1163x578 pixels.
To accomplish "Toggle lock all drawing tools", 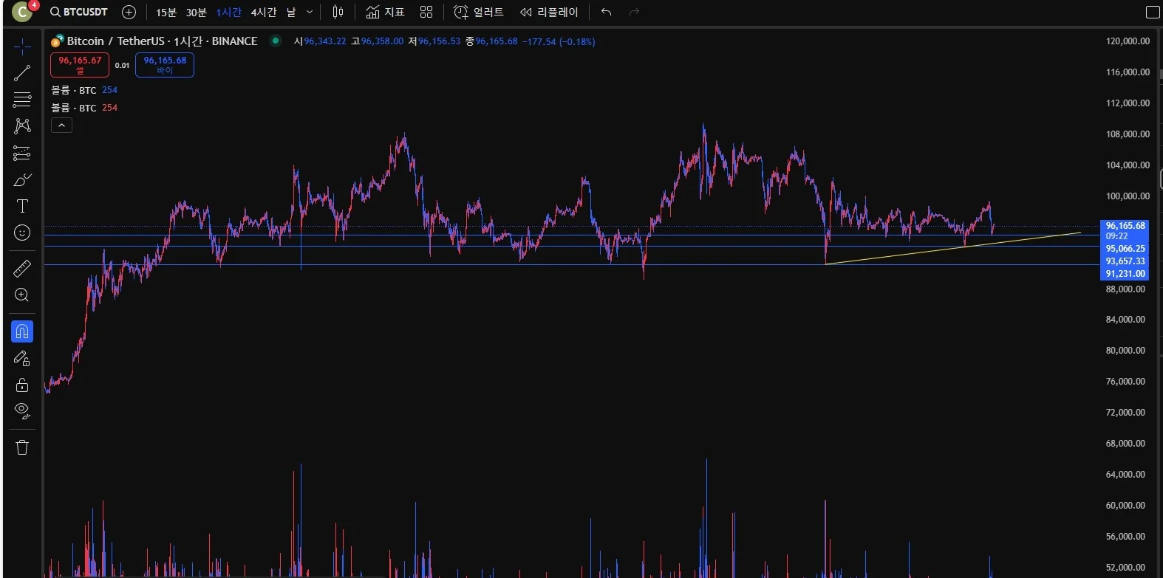I will [x=22, y=385].
